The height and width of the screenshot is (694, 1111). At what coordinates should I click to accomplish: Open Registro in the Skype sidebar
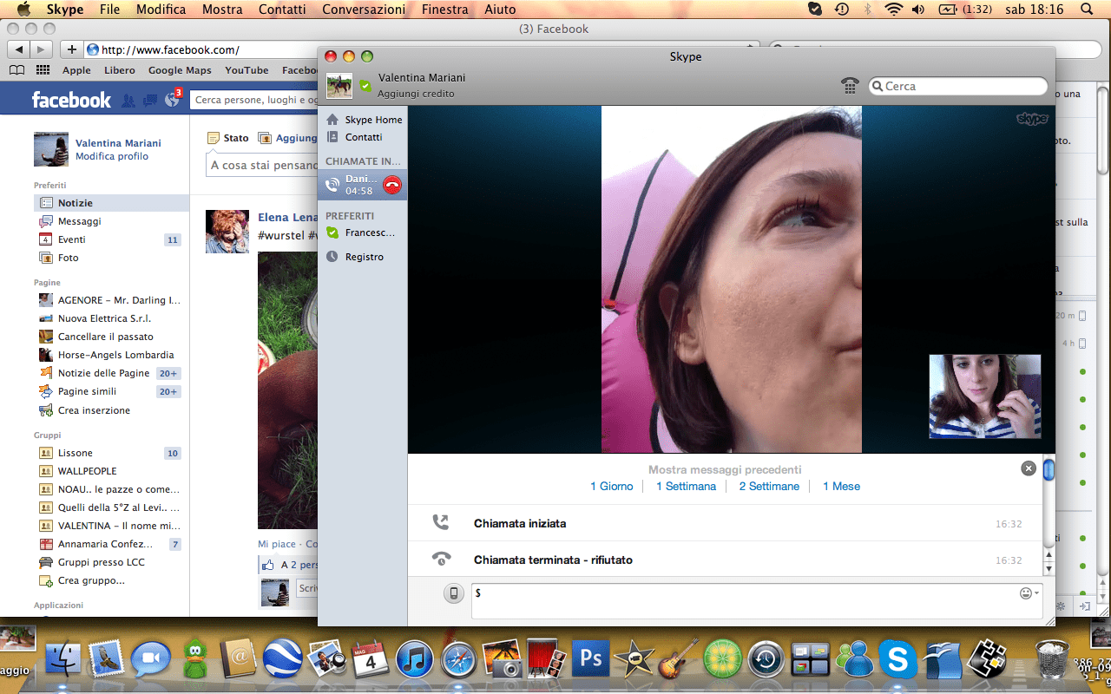(x=355, y=257)
